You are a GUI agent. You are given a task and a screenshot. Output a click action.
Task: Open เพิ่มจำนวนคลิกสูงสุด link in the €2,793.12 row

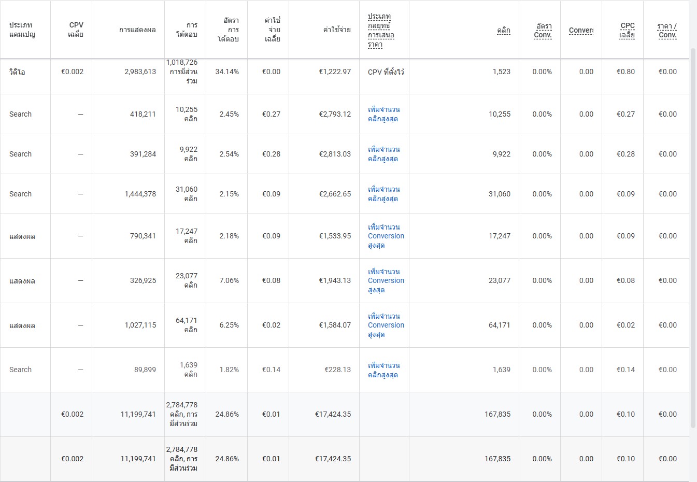click(x=383, y=114)
